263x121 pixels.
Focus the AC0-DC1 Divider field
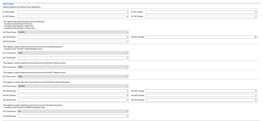point(201,37)
